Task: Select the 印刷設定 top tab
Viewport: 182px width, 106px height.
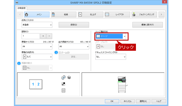Action: [22, 8]
